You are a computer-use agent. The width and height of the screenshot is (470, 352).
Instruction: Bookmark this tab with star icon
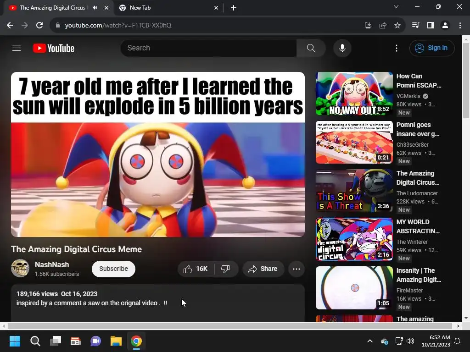[x=397, y=26]
